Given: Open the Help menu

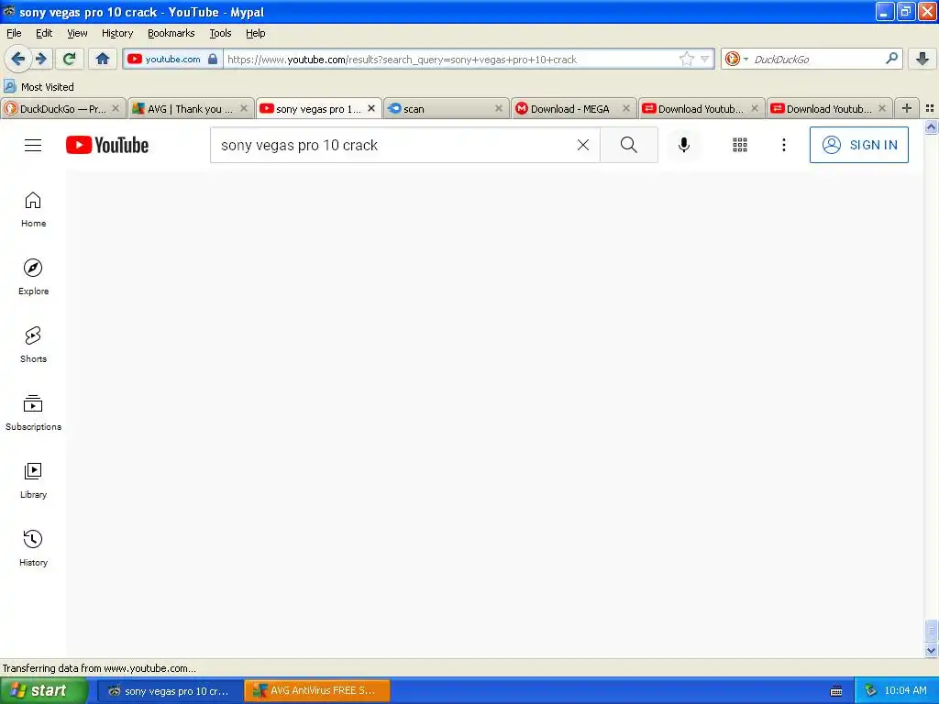Looking at the screenshot, I should click(255, 33).
